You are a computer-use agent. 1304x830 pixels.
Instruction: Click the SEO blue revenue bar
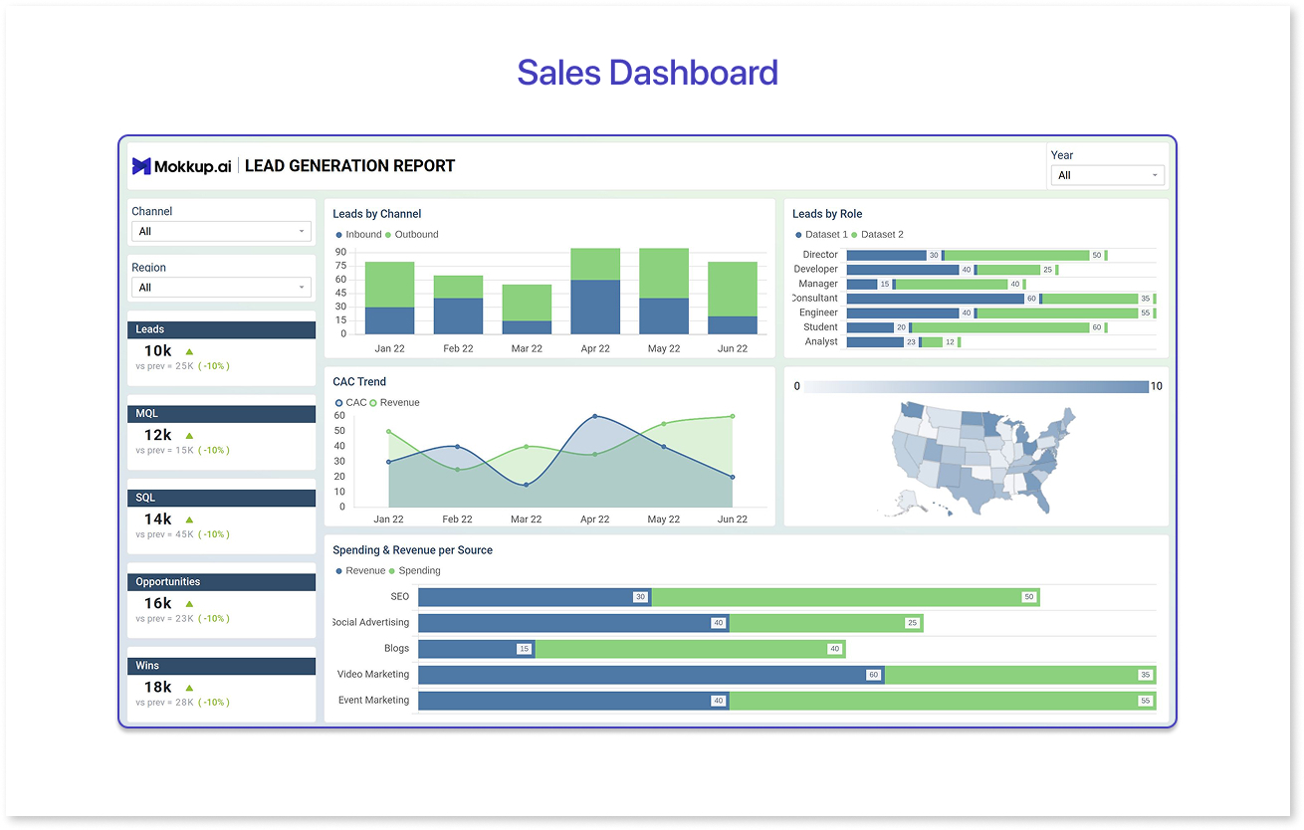[x=535, y=597]
